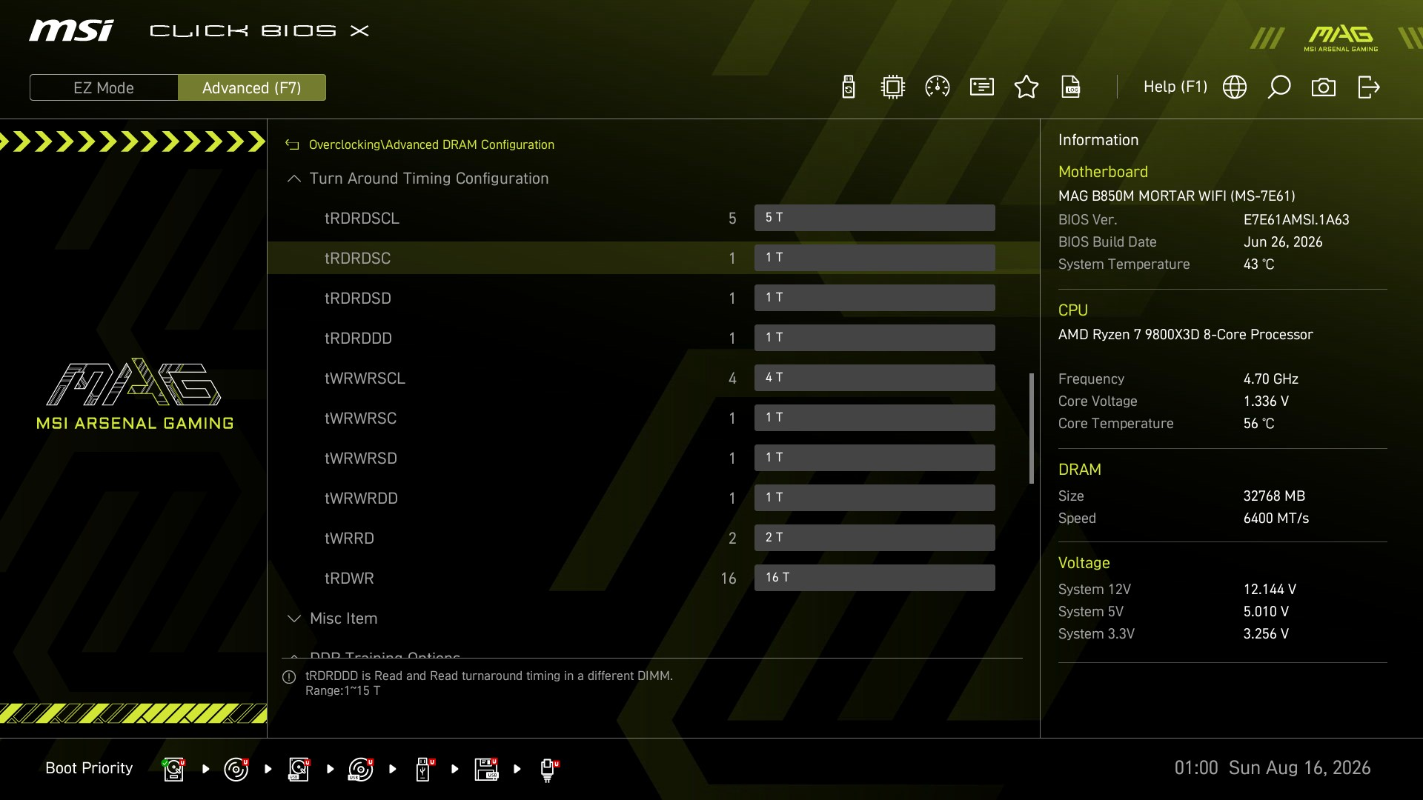Click the tWRWRDD value field
Screen dimensions: 1423x800
click(x=875, y=498)
